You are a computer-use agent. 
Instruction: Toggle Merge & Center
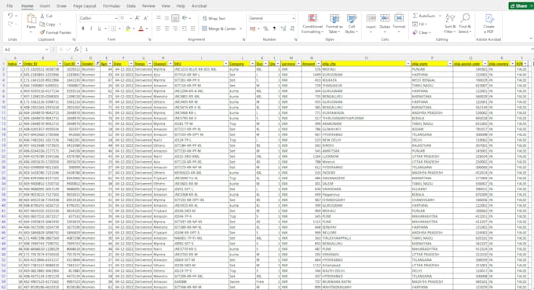coord(219,28)
